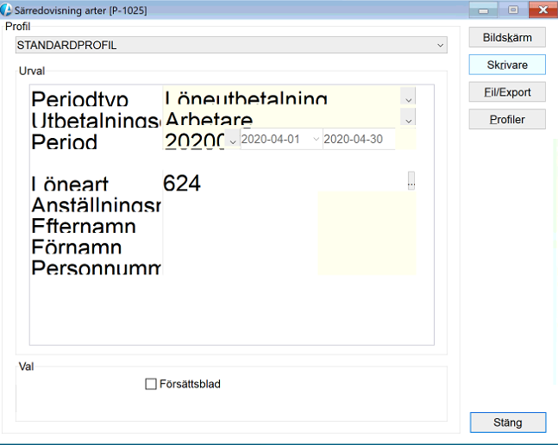Screen dimensions: 558x445
Task: Click the Löneart browse ellipsis button
Action: 411,181
